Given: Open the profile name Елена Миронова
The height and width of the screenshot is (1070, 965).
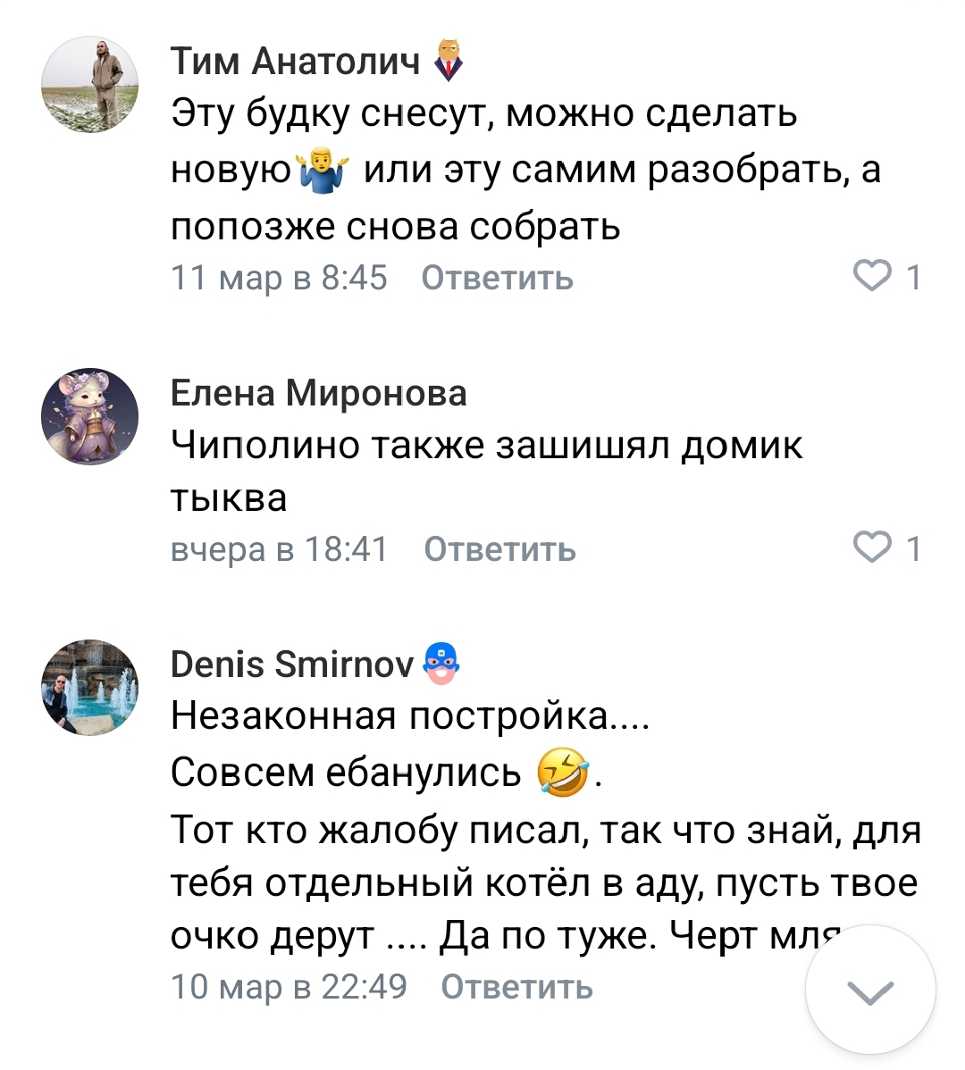Looking at the screenshot, I should click(x=318, y=393).
